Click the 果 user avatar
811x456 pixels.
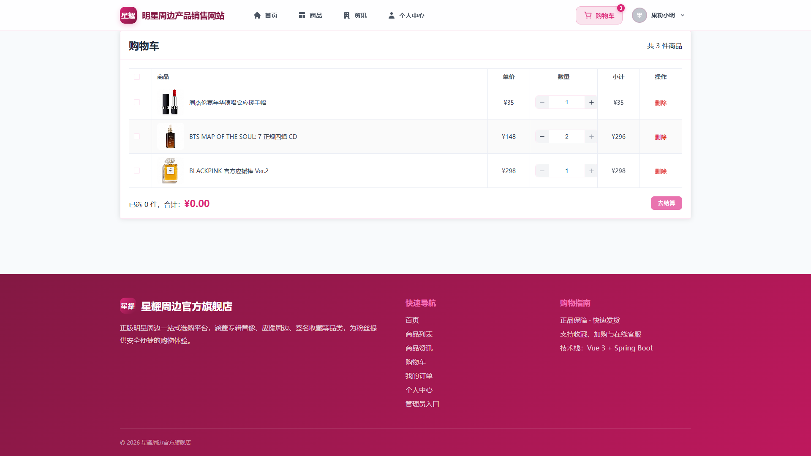click(x=639, y=15)
